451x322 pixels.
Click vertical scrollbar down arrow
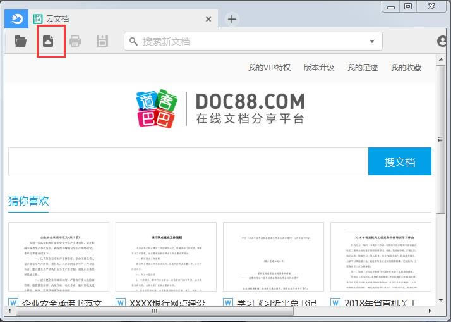(441, 300)
